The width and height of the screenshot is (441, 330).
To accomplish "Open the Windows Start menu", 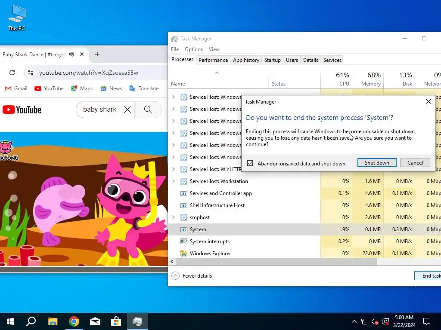I will pyautogui.click(x=10, y=321).
